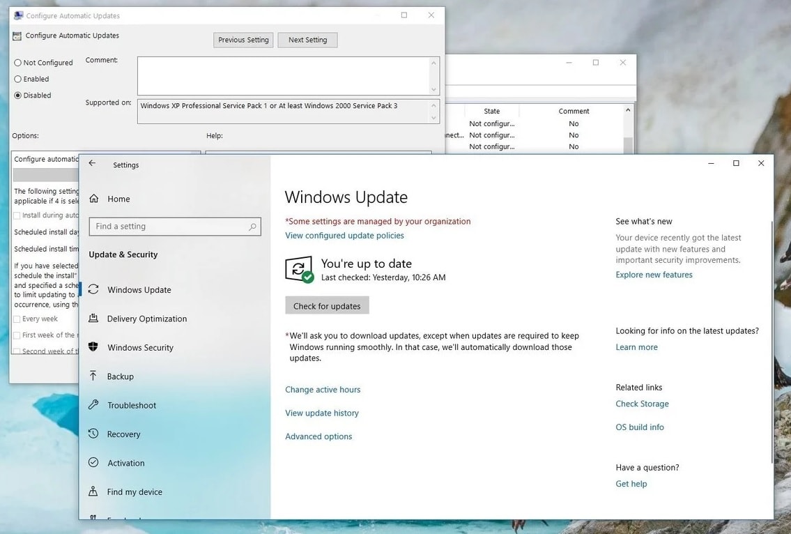Click the up-to-date update status icon

[299, 270]
